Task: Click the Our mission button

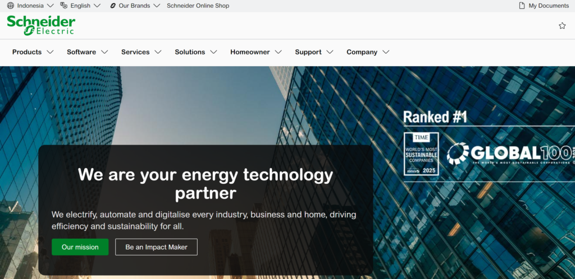Action: [x=80, y=247]
